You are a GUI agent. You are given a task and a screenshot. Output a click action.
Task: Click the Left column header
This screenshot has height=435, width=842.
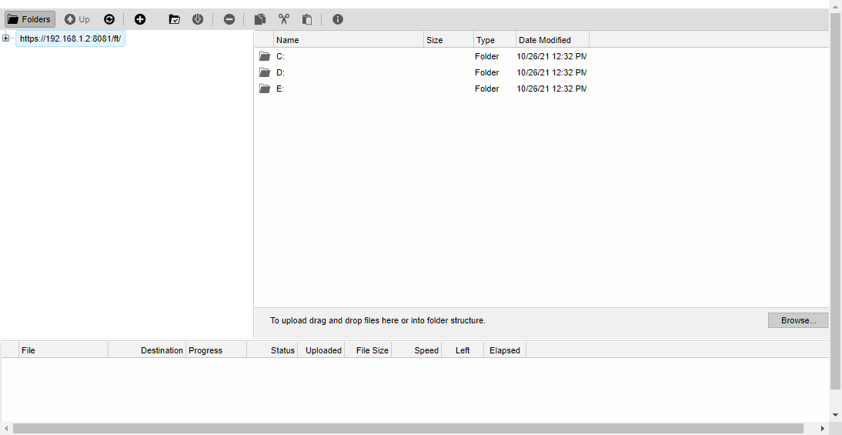pos(463,350)
